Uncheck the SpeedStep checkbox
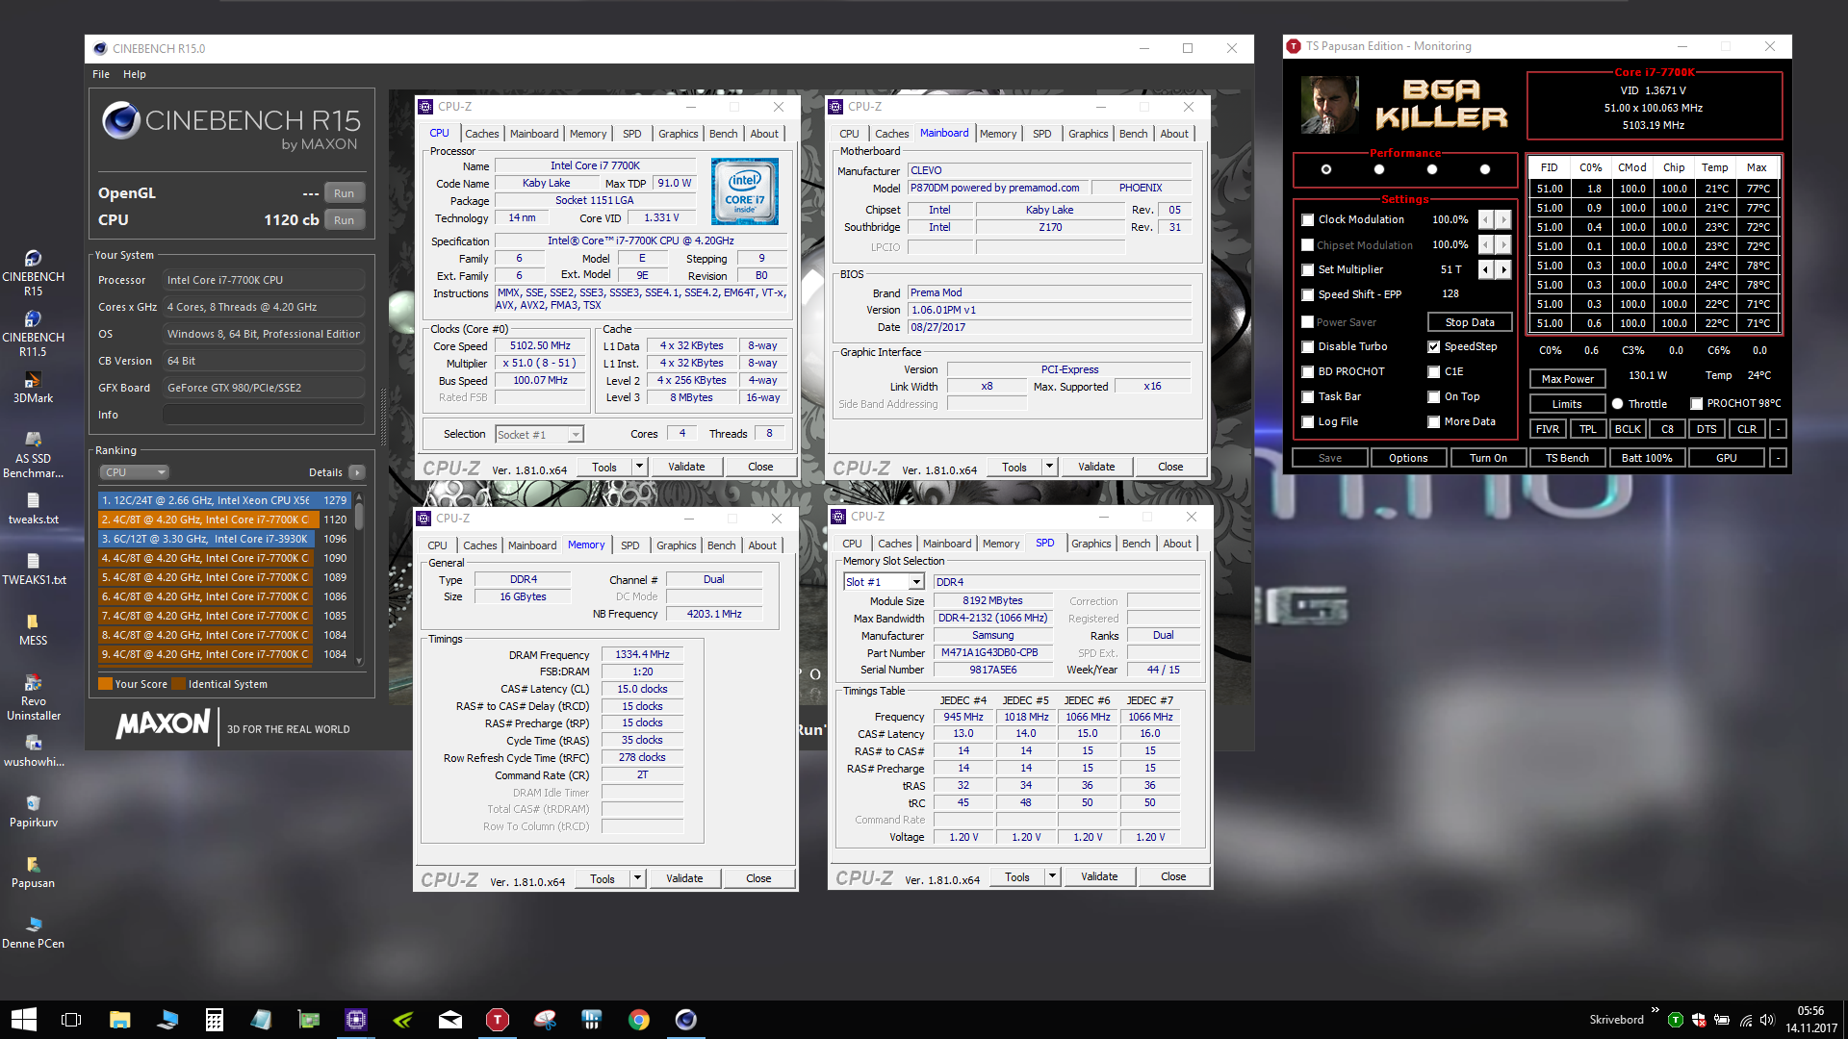The height and width of the screenshot is (1039, 1848). coord(1434,347)
